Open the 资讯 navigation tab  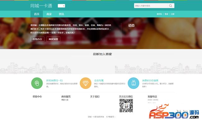[x=61, y=14]
